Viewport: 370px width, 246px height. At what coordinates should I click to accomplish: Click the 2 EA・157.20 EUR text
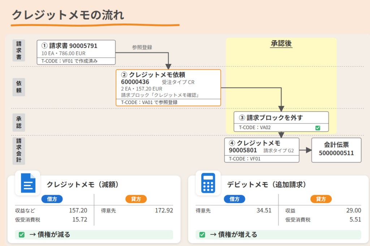coord(142,89)
